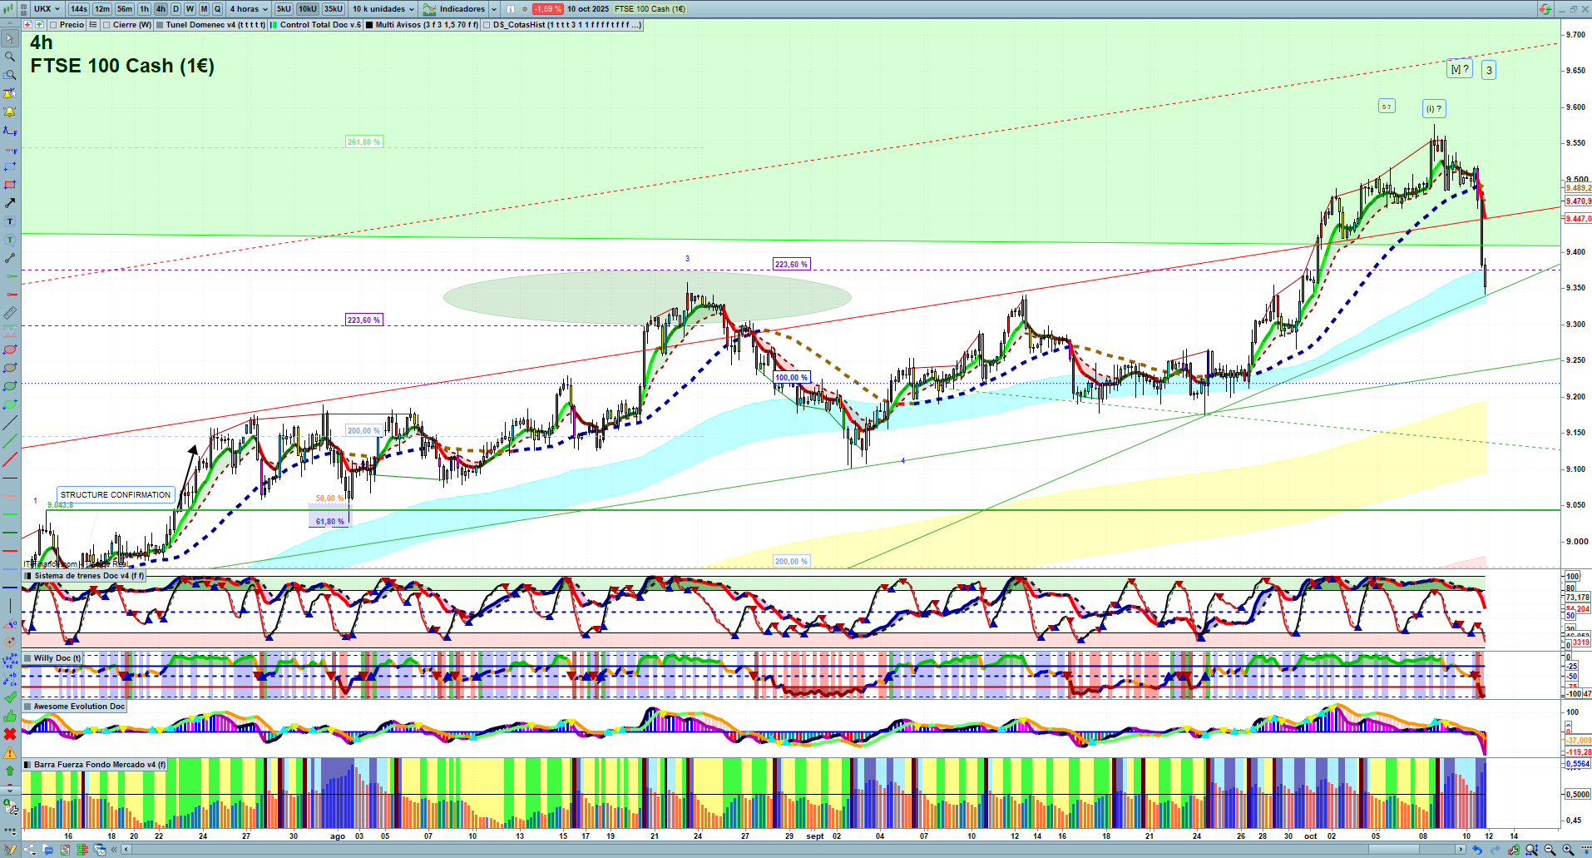Image resolution: width=1592 pixels, height=858 pixels.
Task: Toggle the gray record dot in toolbar
Action: [525, 9]
